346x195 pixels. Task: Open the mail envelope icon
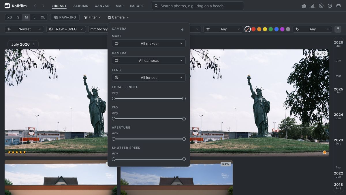pyautogui.click(x=339, y=6)
